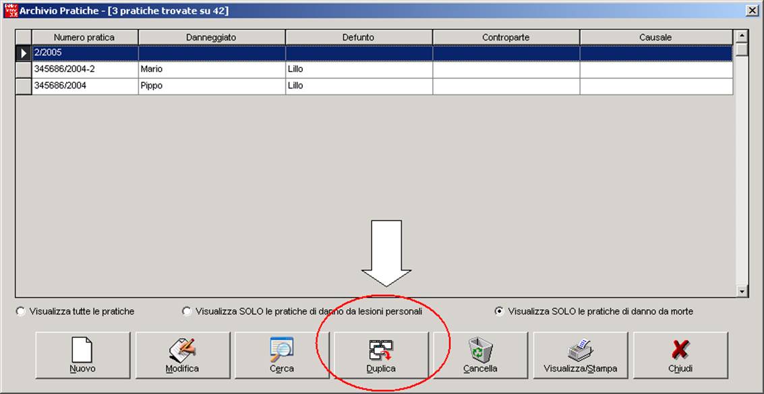Screen dimensions: 764x394
Task: Click Lillo cell in Mario's row
Action: [x=359, y=69]
